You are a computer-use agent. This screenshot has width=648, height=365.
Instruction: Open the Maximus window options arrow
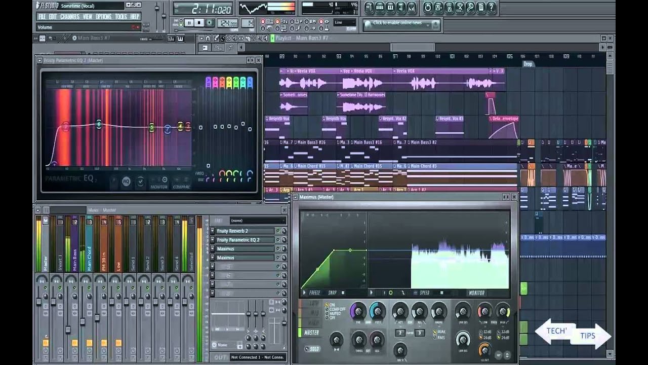(x=296, y=197)
